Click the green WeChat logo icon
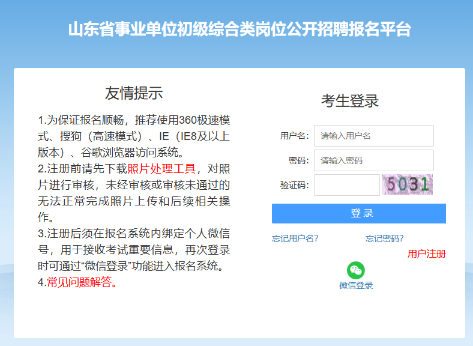 [x=356, y=270]
